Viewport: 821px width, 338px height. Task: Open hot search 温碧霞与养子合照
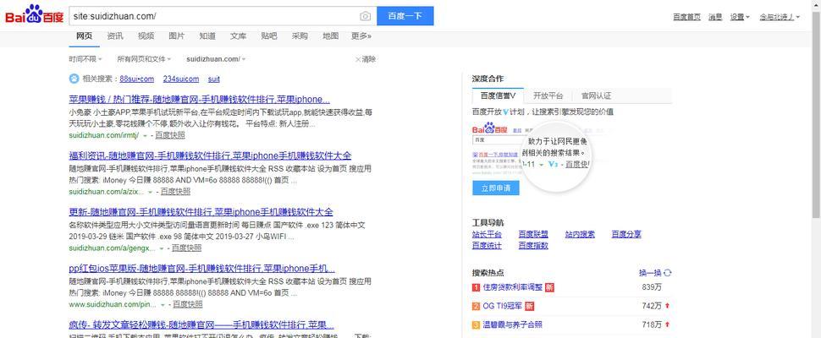coord(513,325)
